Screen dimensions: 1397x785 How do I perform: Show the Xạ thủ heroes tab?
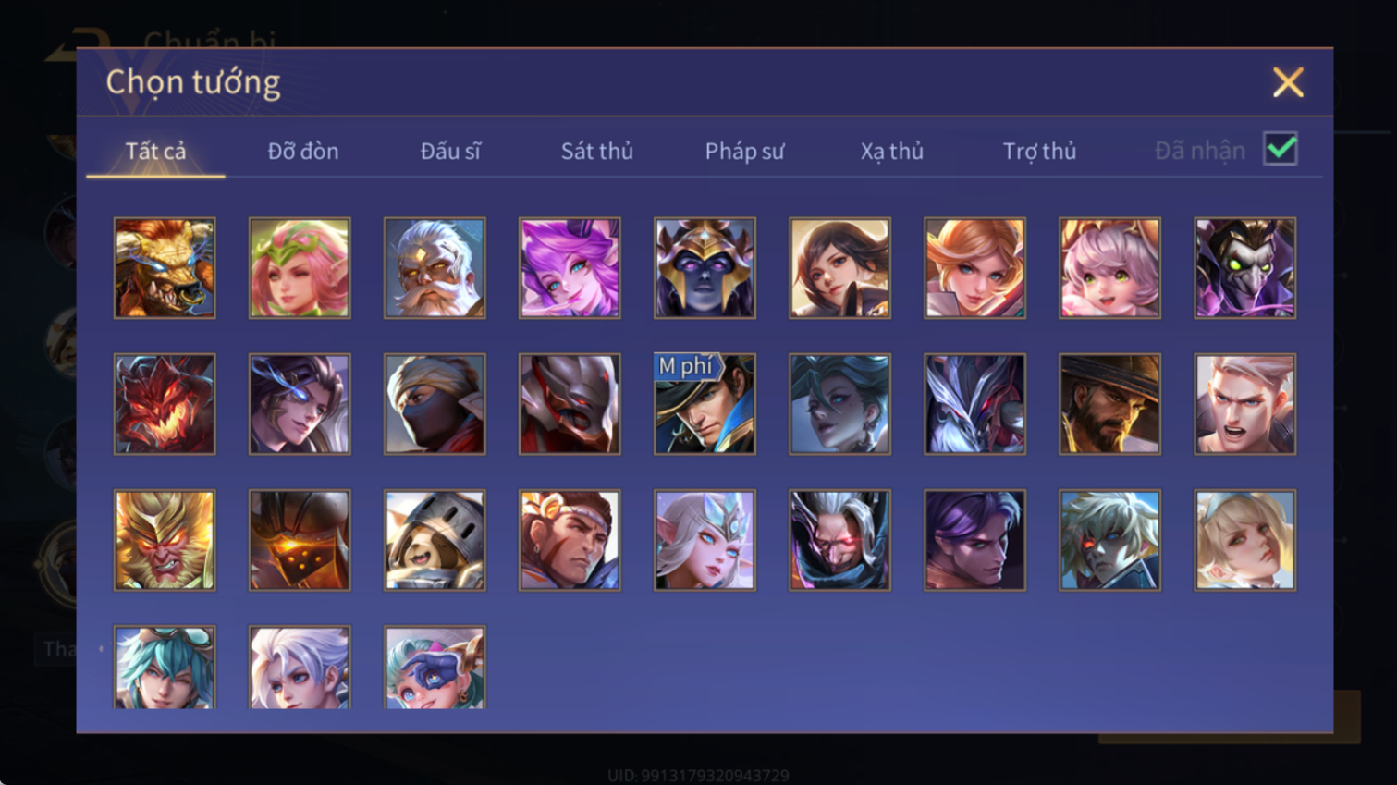coord(892,151)
